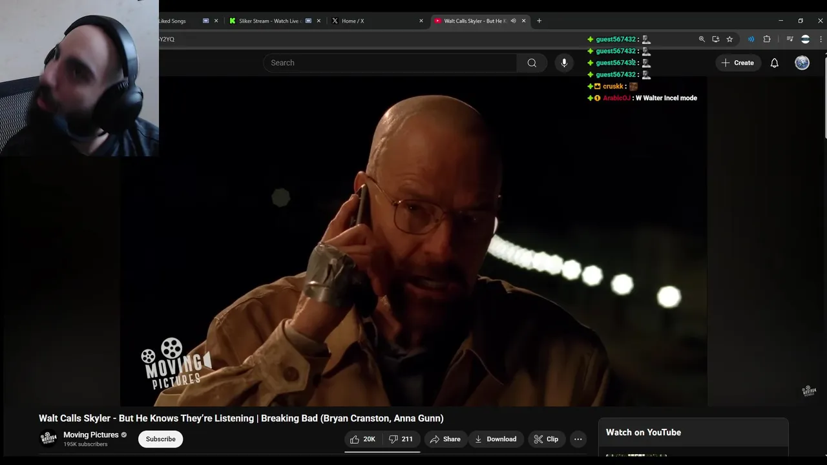Click the Create button
This screenshot has height=465, width=827.
(x=738, y=63)
